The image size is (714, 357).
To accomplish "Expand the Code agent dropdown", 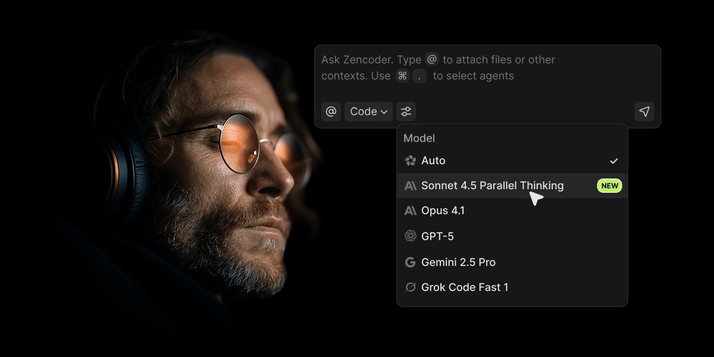I will tap(368, 111).
